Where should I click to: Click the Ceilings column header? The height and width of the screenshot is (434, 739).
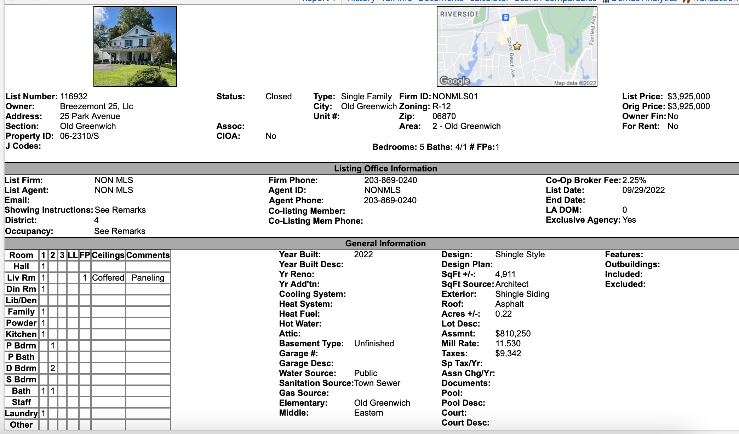pyautogui.click(x=108, y=255)
